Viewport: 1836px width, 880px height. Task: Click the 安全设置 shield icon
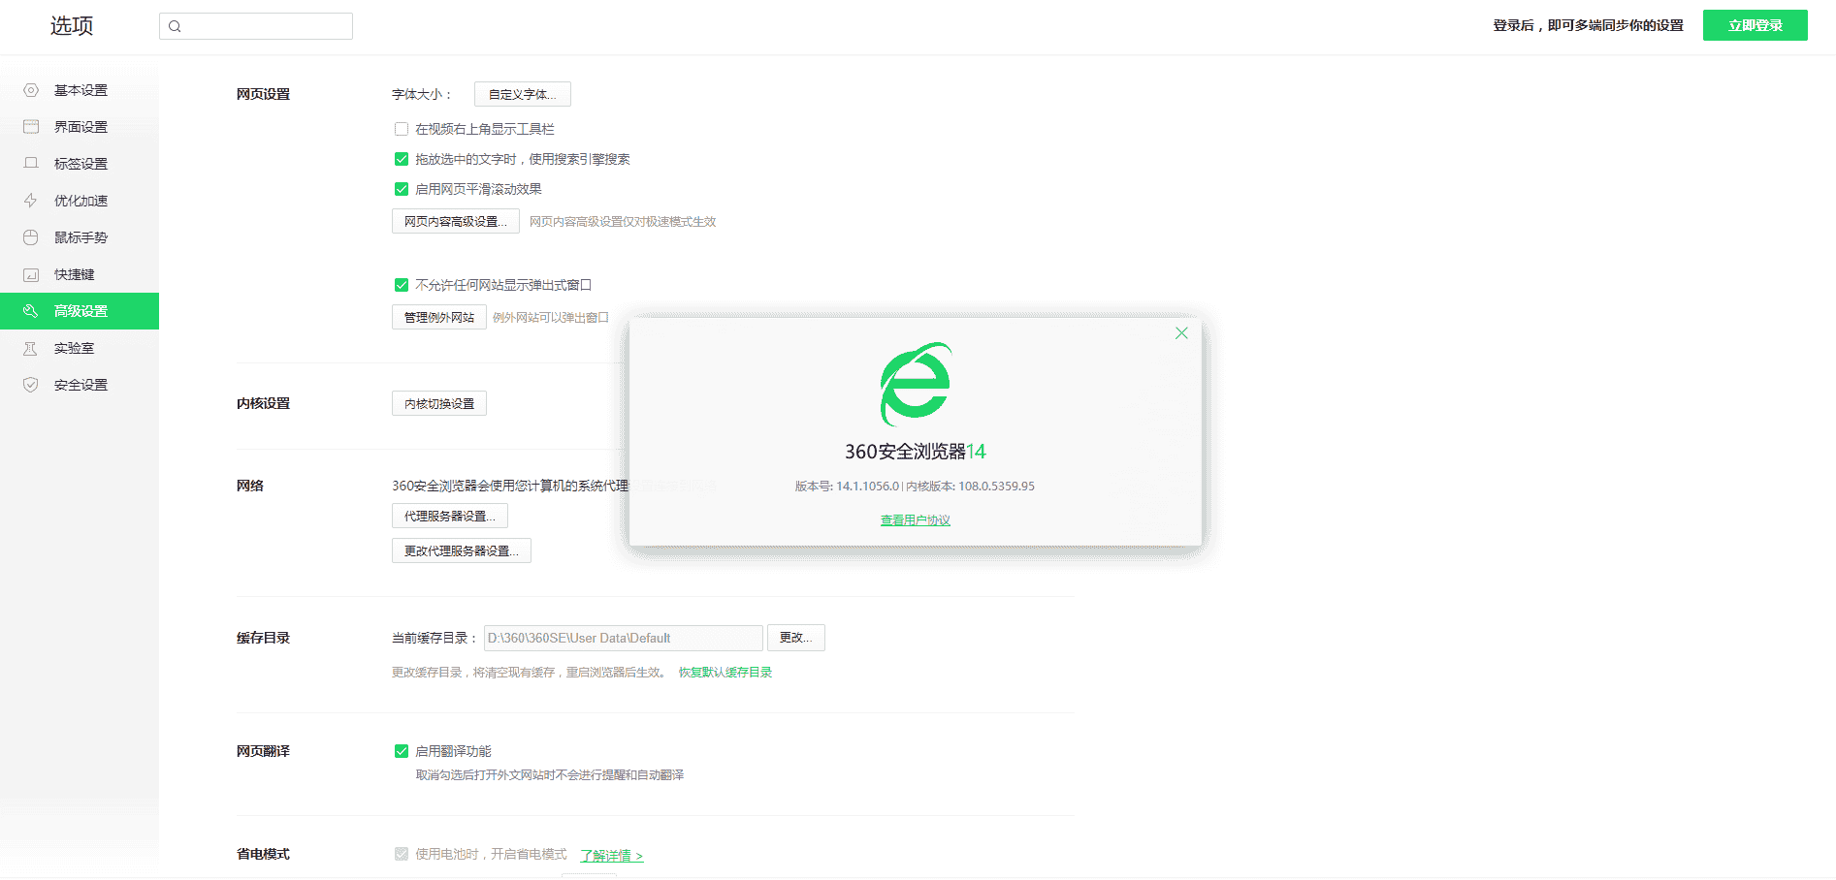tap(31, 385)
